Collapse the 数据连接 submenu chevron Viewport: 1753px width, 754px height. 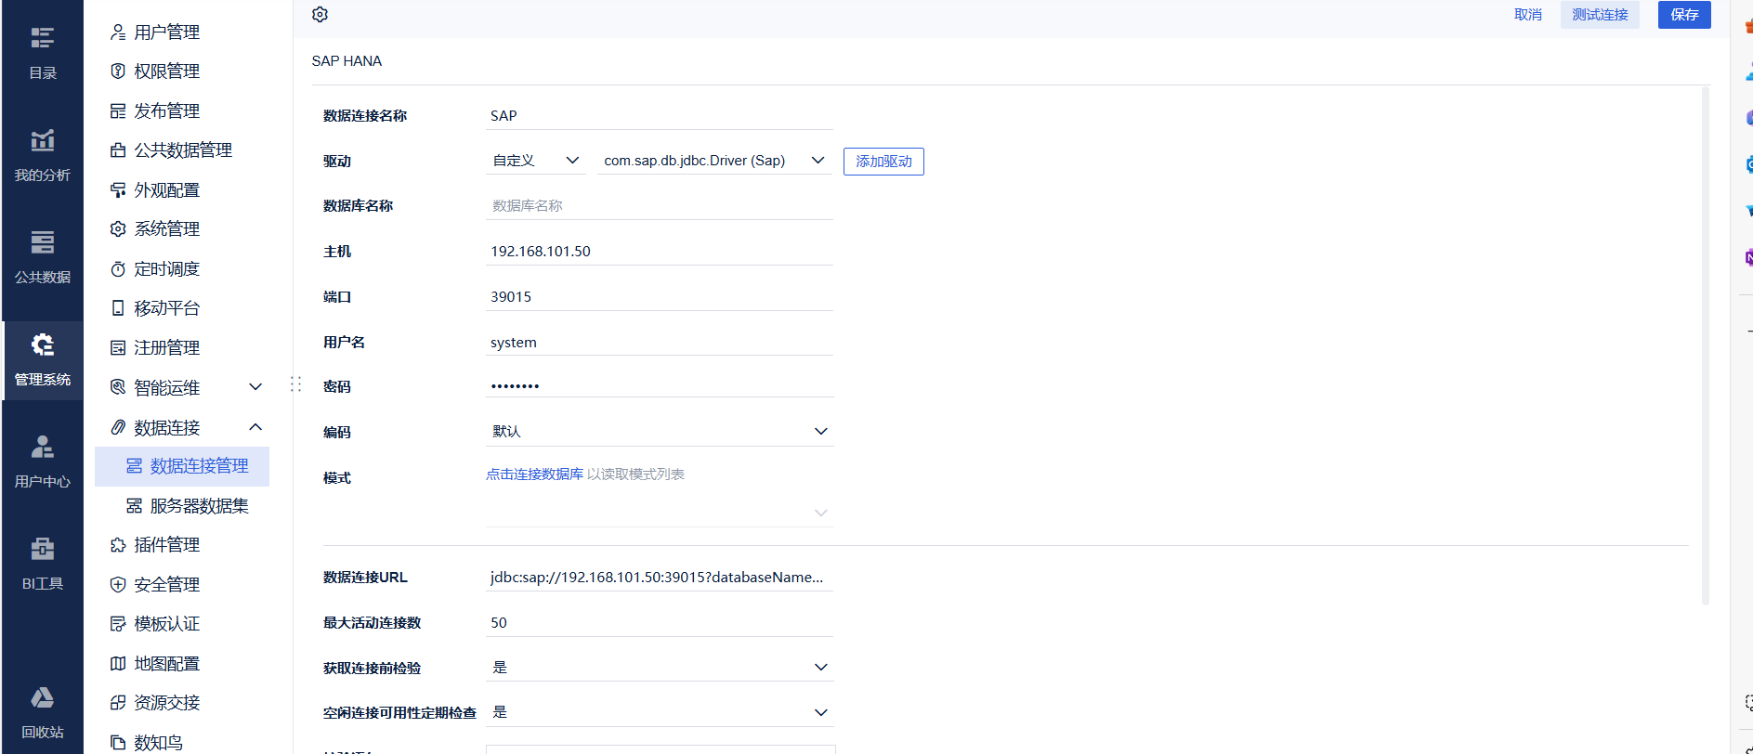tap(255, 427)
